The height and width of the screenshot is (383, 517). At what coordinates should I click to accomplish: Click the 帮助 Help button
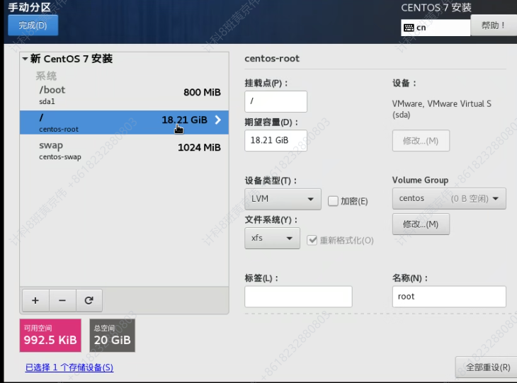point(493,25)
